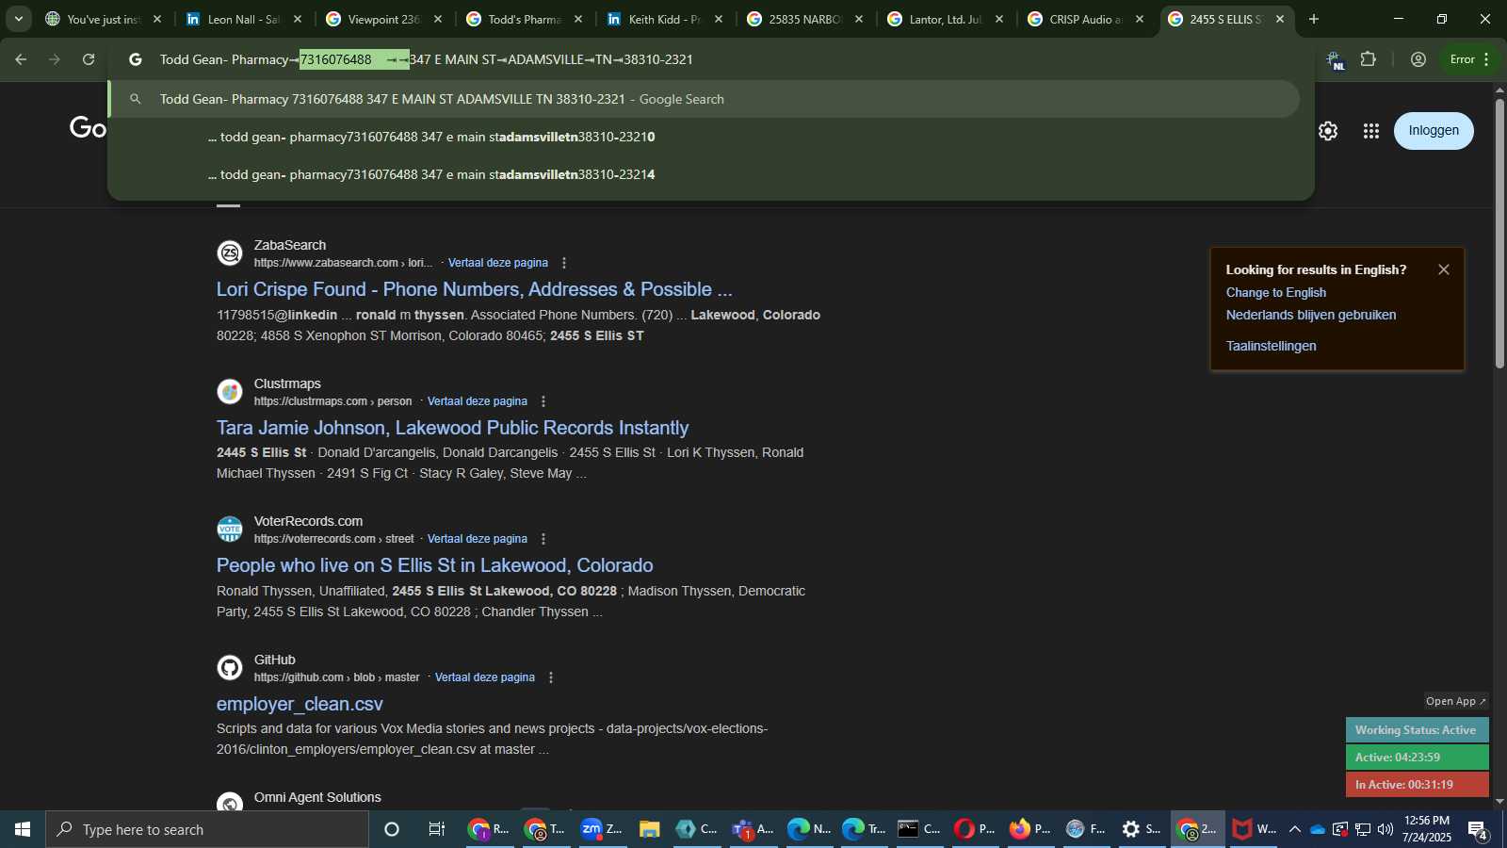The width and height of the screenshot is (1507, 848).
Task: Click the Open App button
Action: (1455, 701)
